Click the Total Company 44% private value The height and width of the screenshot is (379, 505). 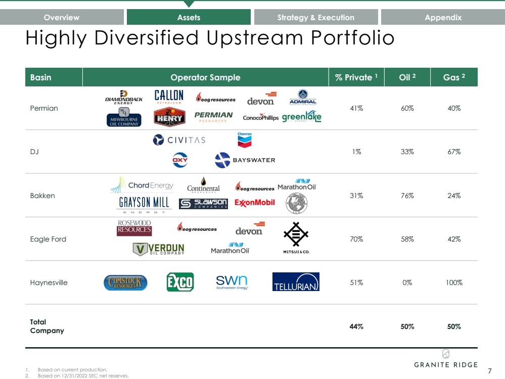click(x=356, y=326)
